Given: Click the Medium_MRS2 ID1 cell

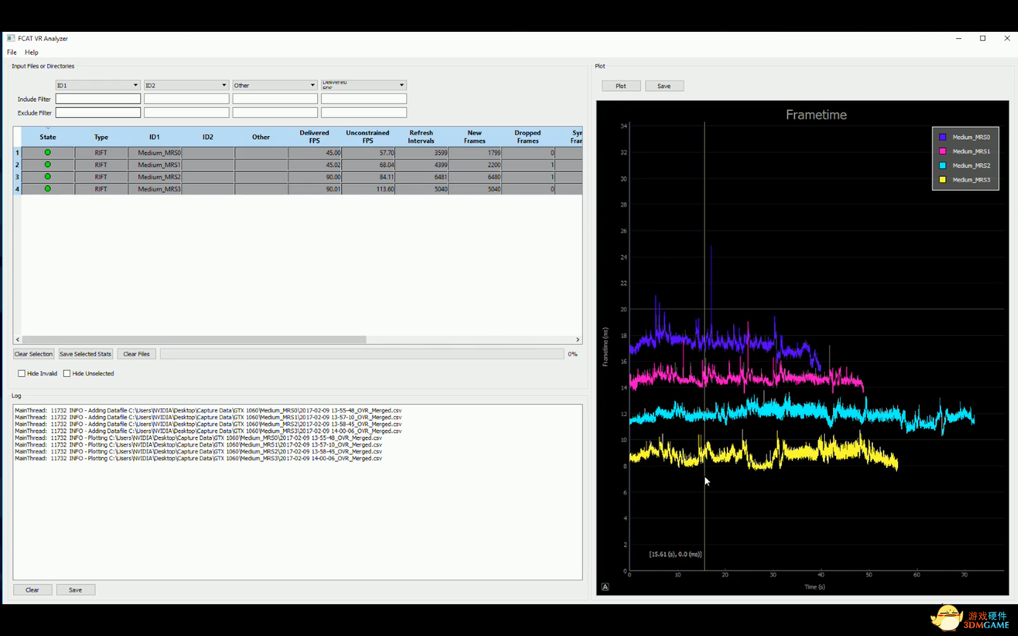Looking at the screenshot, I should [154, 176].
